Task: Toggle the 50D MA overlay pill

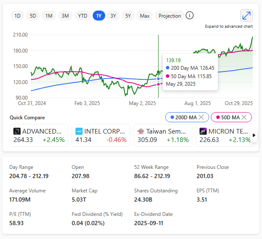Action: (x=228, y=117)
